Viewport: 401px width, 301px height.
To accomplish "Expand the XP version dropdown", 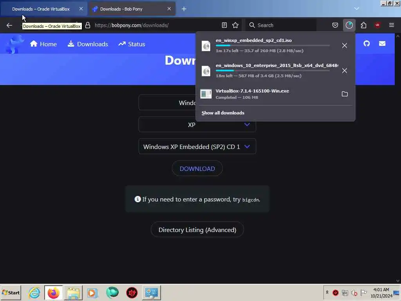I will coord(197,125).
